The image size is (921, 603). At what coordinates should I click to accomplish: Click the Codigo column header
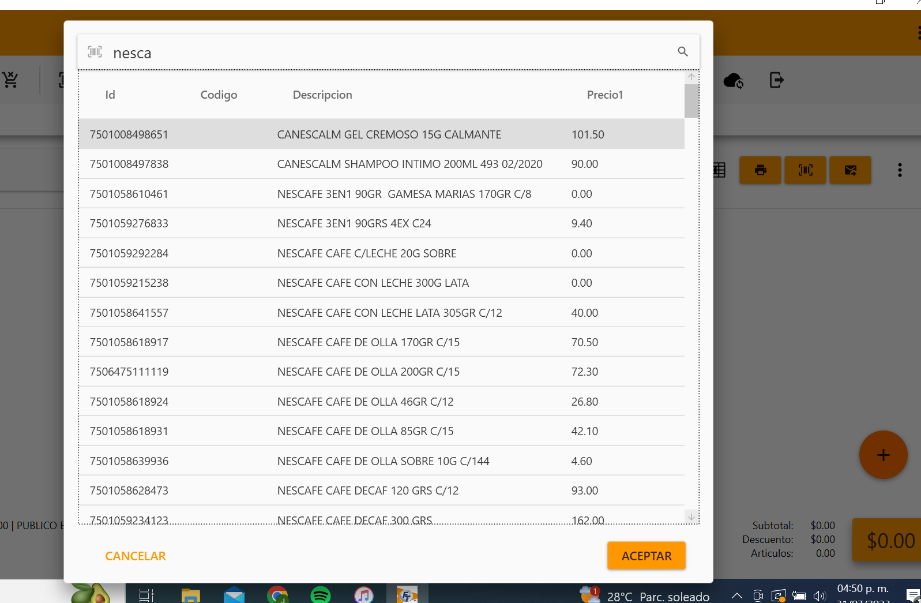pos(219,95)
